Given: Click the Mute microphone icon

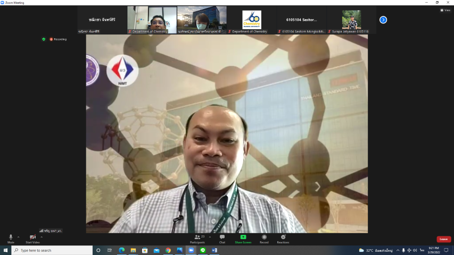Looking at the screenshot, I should [x=11, y=237].
